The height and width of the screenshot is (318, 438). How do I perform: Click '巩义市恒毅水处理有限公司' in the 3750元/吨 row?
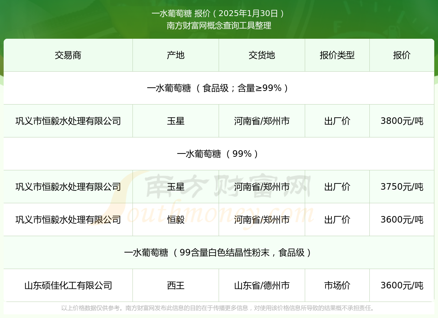pos(68,187)
